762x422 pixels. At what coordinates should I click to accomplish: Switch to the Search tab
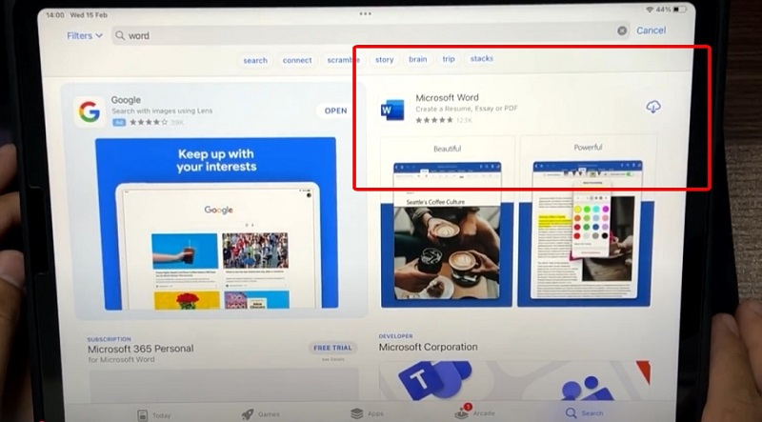point(584,413)
